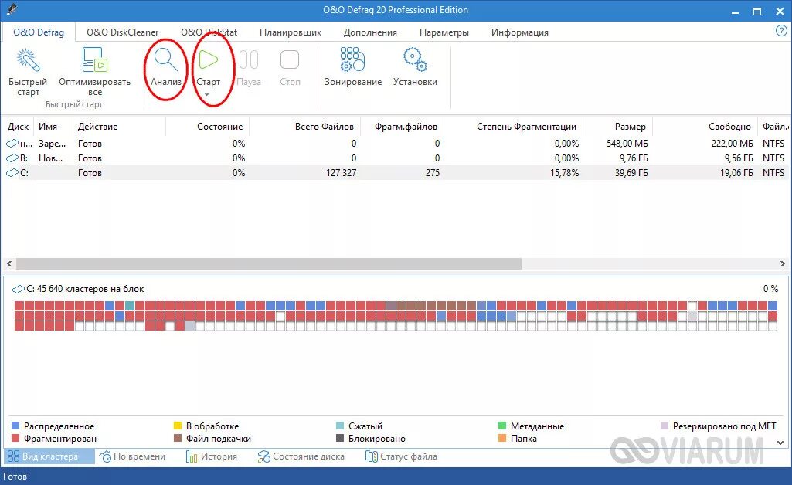
Task: Click the O&O Defrag app icon in title bar
Action: (12, 9)
